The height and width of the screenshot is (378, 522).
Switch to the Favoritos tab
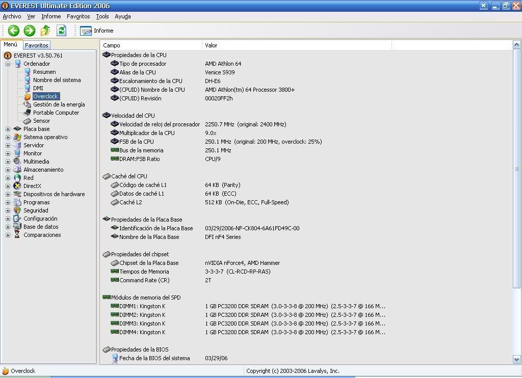coord(37,45)
